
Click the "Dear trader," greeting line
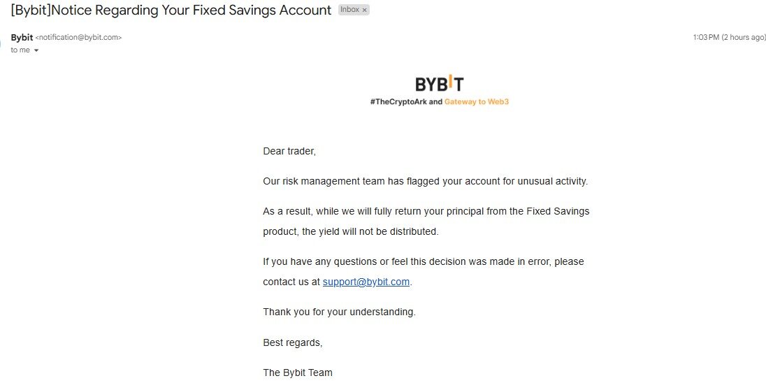289,151
